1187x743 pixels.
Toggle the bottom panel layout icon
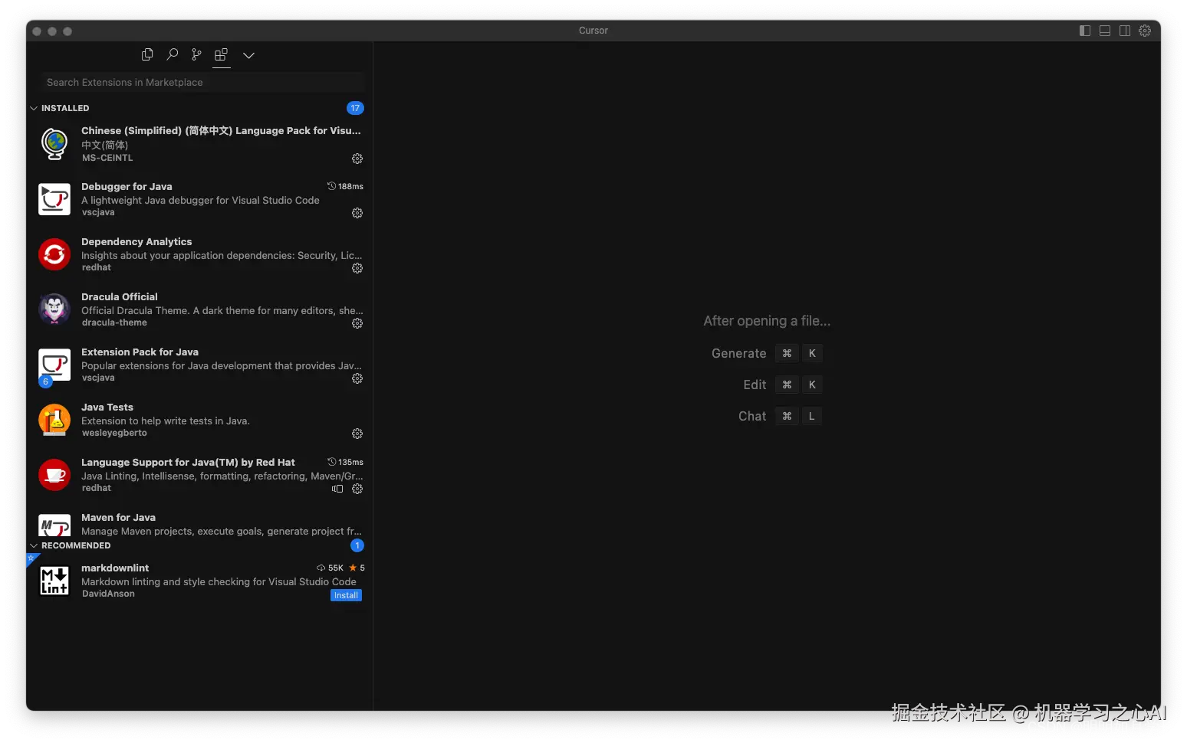coord(1105,31)
